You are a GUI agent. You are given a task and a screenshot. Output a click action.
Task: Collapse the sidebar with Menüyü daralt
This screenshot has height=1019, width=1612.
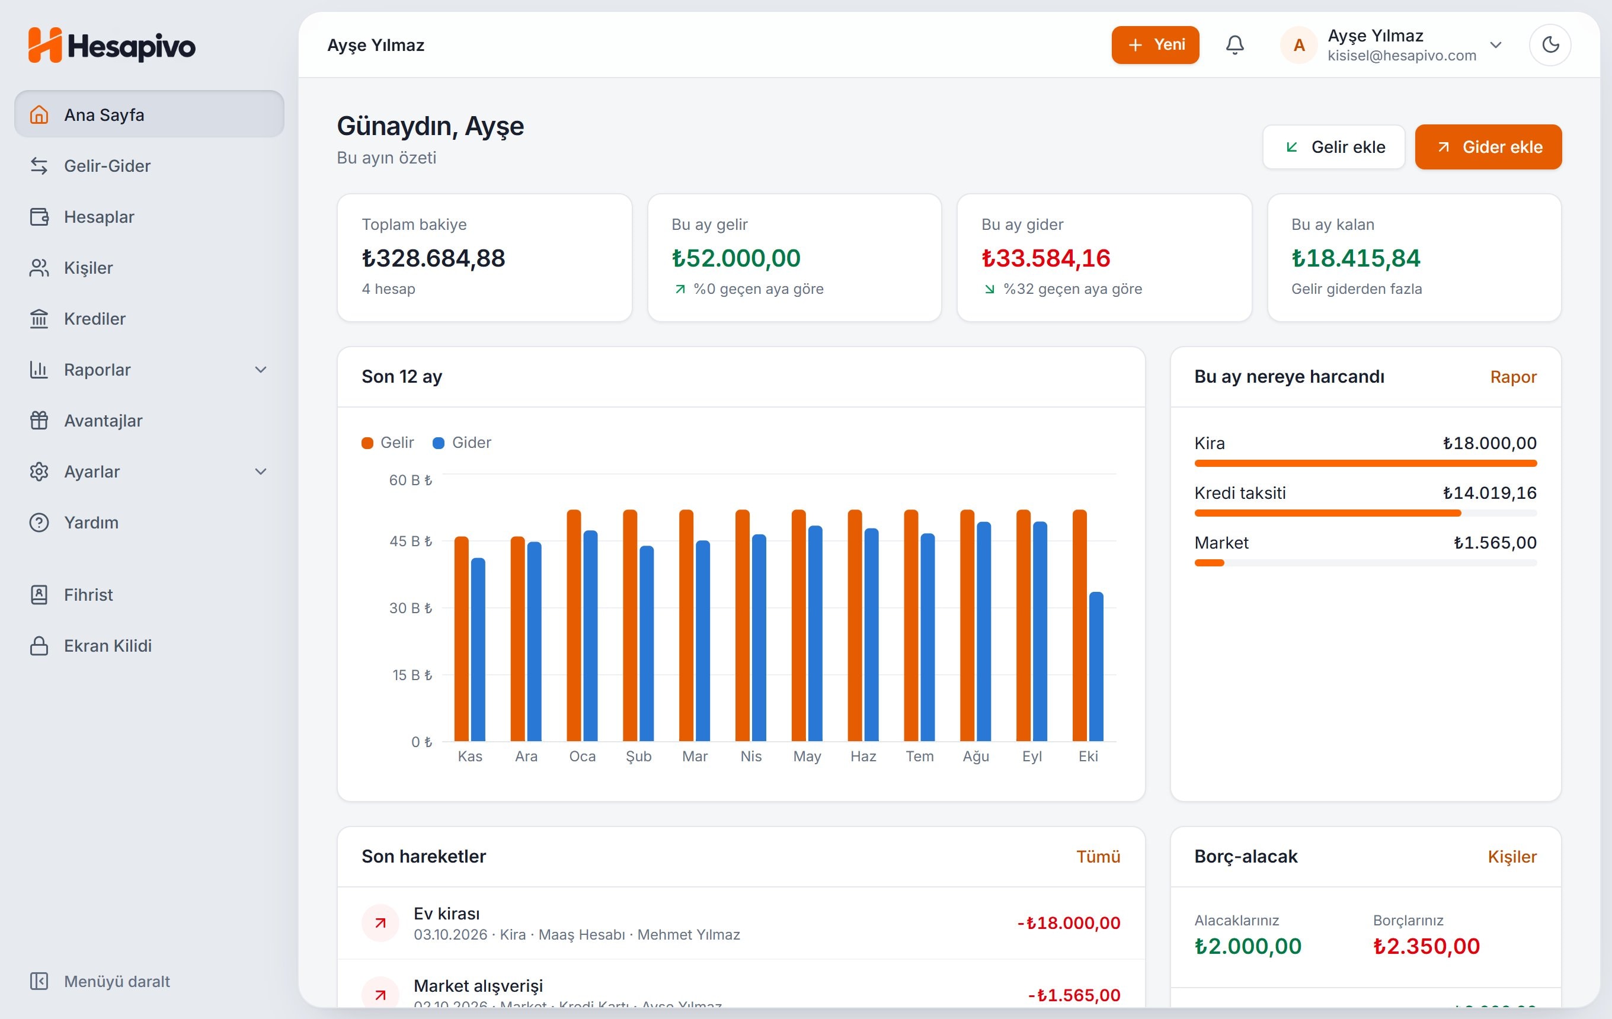pyautogui.click(x=100, y=982)
